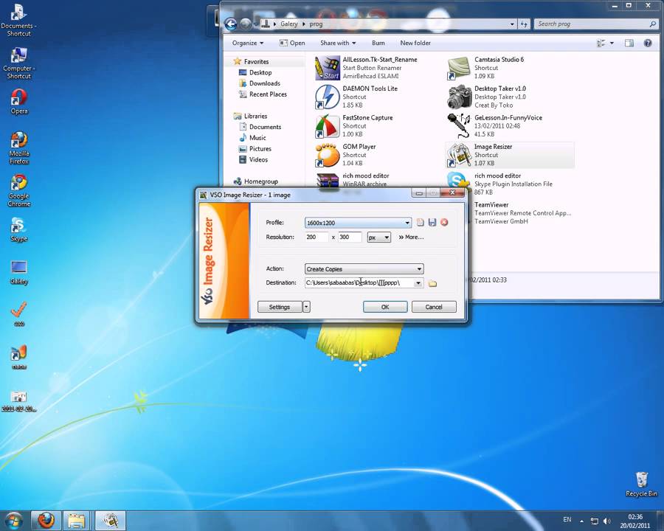Select the Opera desktop icon
The image size is (664, 531).
click(19, 102)
